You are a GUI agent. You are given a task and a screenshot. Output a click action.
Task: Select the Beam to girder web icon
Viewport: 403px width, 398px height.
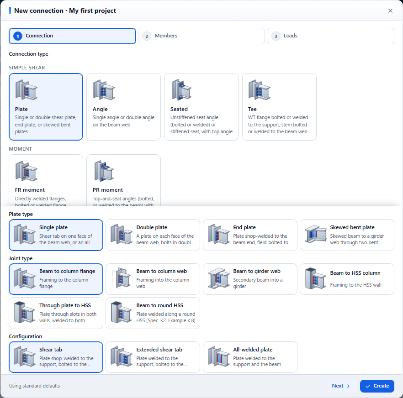pyautogui.click(x=219, y=278)
